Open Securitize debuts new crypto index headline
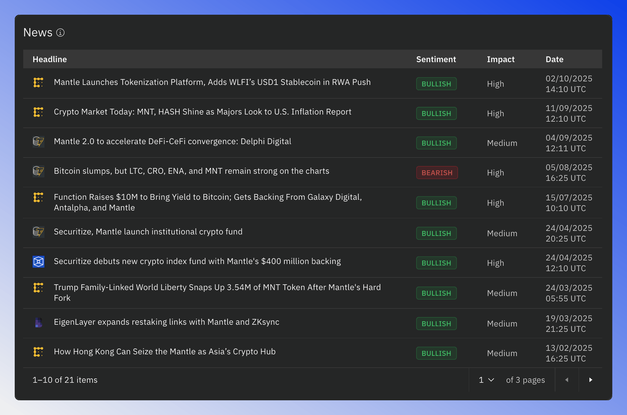The width and height of the screenshot is (627, 415). pyautogui.click(x=197, y=261)
